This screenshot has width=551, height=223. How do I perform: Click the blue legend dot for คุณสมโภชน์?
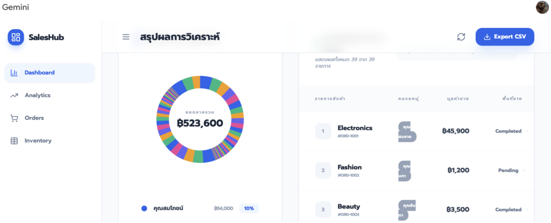click(x=144, y=209)
